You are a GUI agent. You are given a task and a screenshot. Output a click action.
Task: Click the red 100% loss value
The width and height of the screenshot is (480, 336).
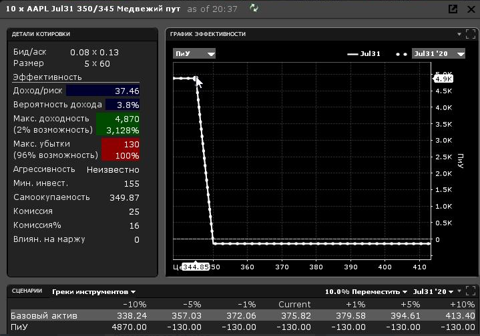(128, 155)
